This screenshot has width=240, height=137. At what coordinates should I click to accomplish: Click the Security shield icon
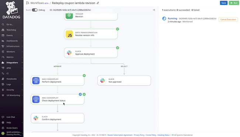(x=3, y=90)
